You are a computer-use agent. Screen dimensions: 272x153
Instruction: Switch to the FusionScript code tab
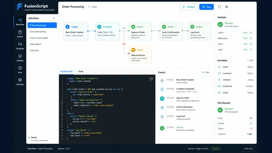click(66, 71)
